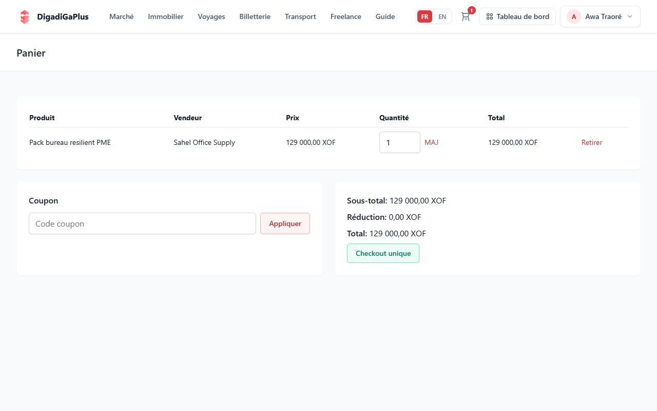The width and height of the screenshot is (657, 411).
Task: Open the Guide page
Action: pos(385,16)
